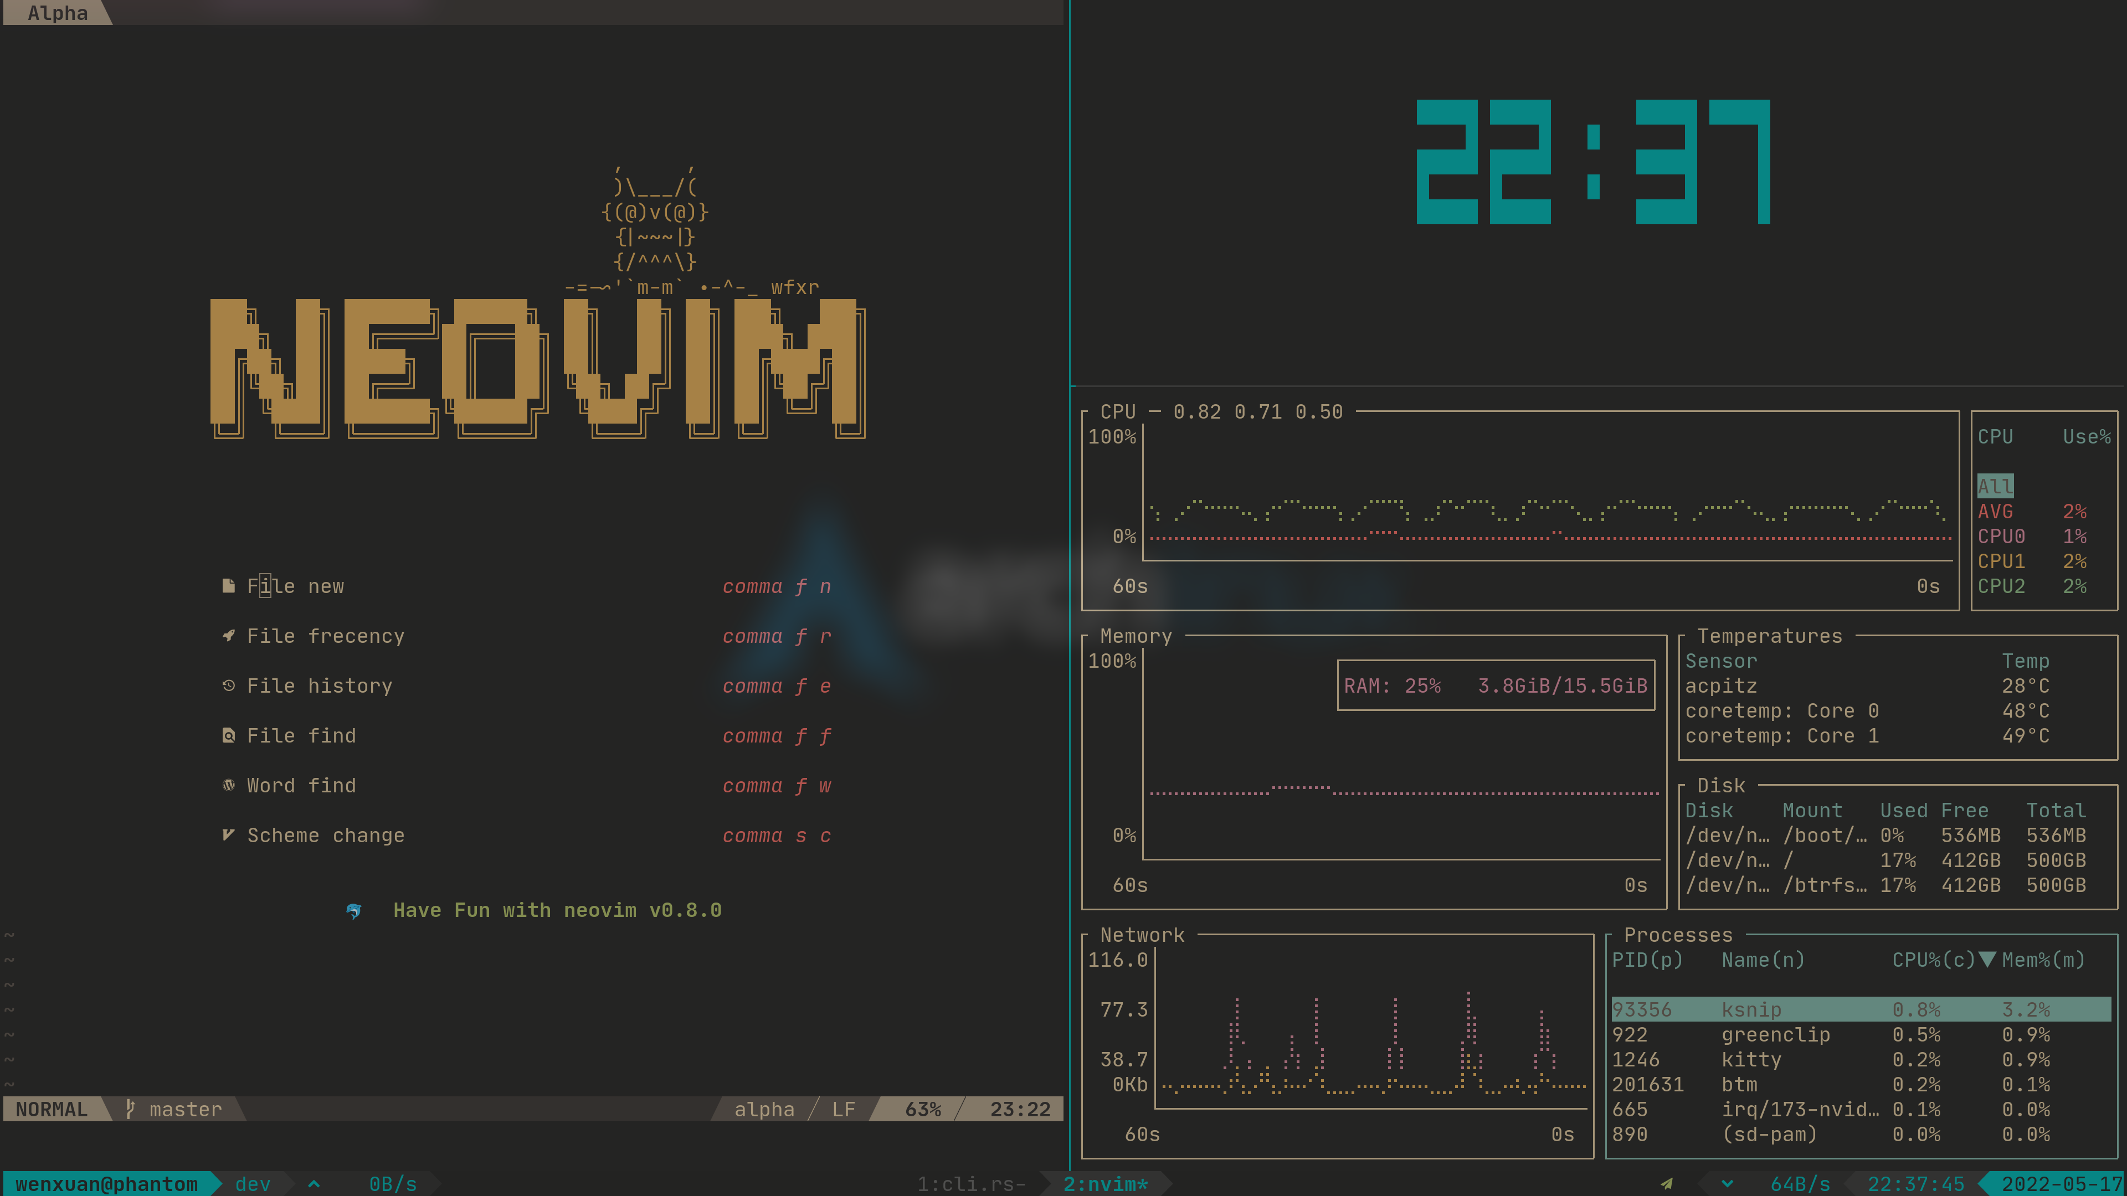Click the File history clock icon
Image resolution: width=2127 pixels, height=1196 pixels.
tap(229, 686)
